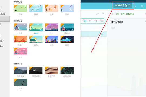Choose the 北京 city theme
The image size is (146, 97).
coord(21,27)
